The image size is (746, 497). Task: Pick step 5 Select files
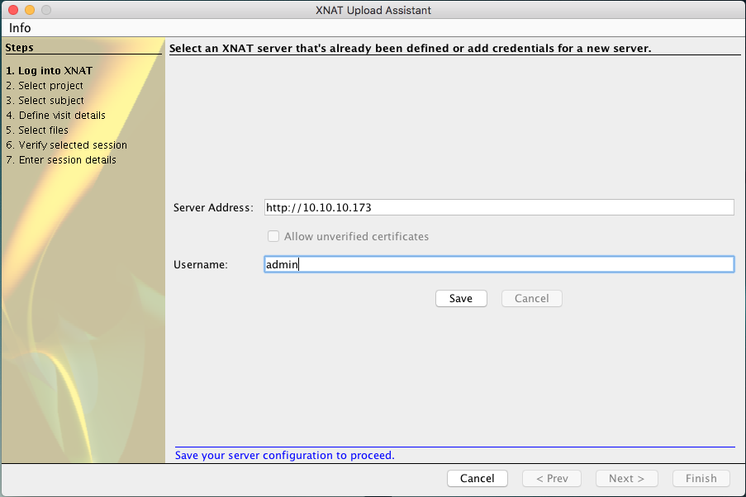[x=37, y=130]
